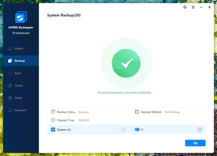This screenshot has width=217, height=156.
Task: Open the completed operation link
Action: (124, 92)
